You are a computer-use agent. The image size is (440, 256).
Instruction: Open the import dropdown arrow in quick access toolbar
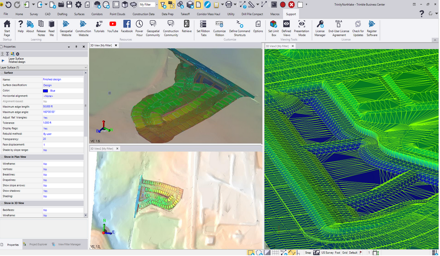point(33,4)
